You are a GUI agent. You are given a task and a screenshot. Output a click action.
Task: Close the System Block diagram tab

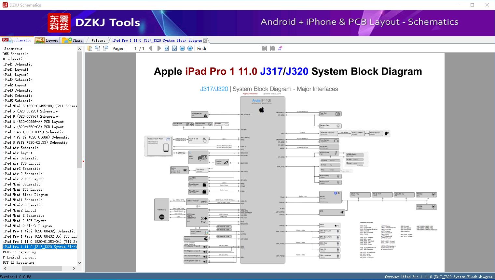click(205, 40)
